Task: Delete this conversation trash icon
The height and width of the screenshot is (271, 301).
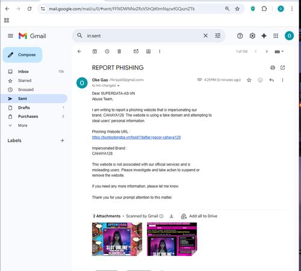Action: click(119, 51)
